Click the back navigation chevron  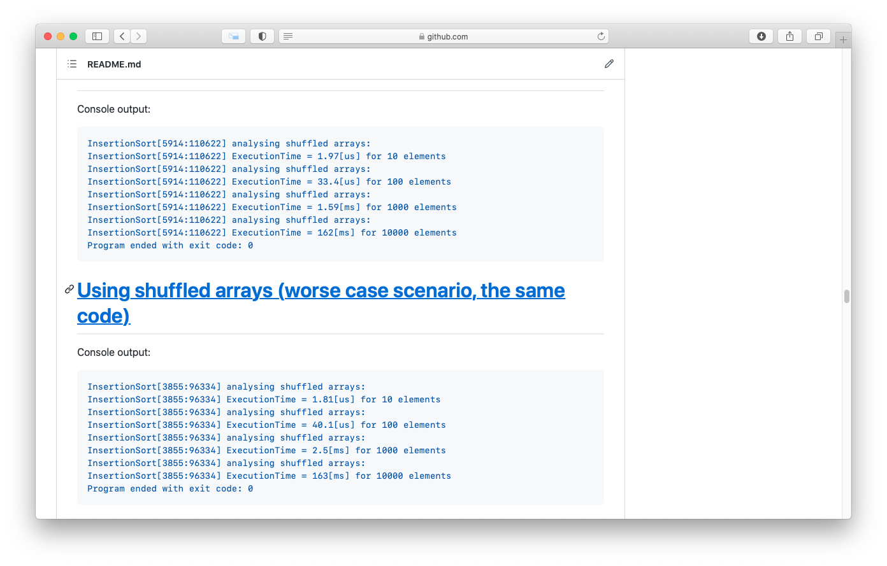(x=122, y=36)
